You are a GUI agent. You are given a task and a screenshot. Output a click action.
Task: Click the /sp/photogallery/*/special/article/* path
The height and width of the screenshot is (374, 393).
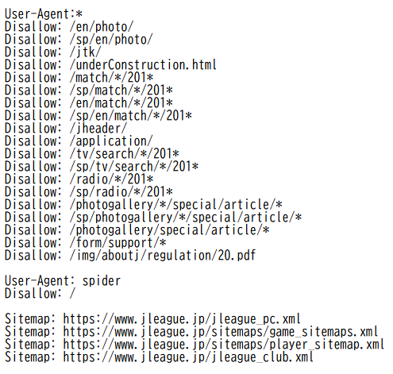[x=186, y=218]
